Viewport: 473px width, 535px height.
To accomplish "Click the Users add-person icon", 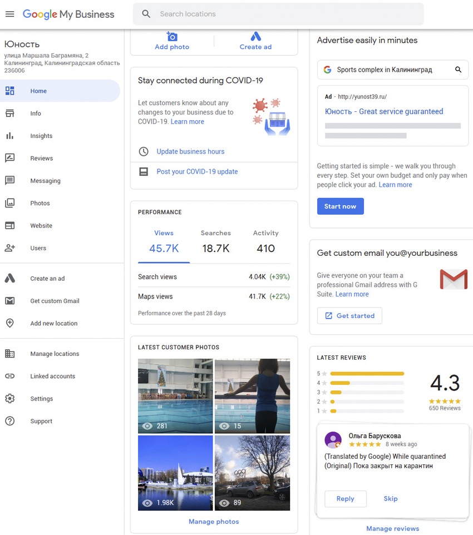I will (x=10, y=247).
